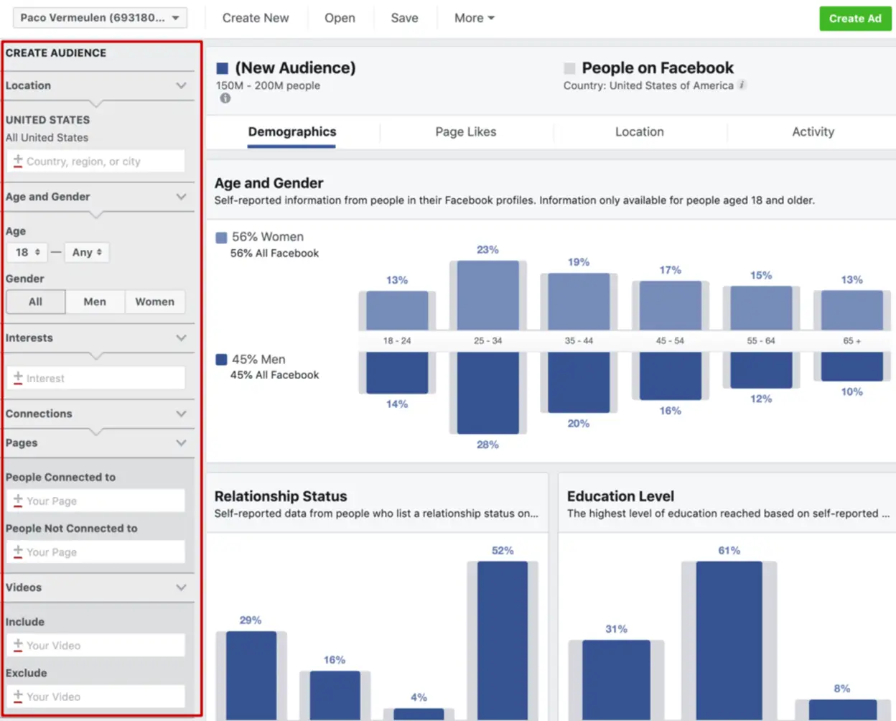
Task: Click the plus icon in the Exclude video field
Action: tap(18, 696)
